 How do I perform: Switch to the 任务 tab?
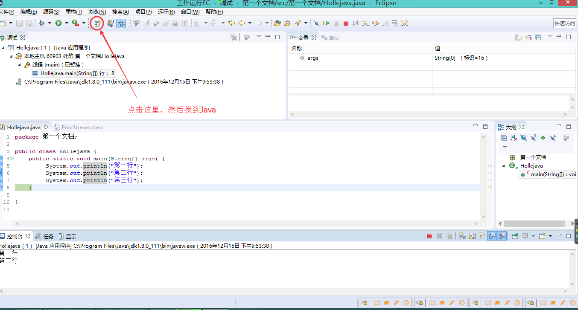pyautogui.click(x=44, y=236)
